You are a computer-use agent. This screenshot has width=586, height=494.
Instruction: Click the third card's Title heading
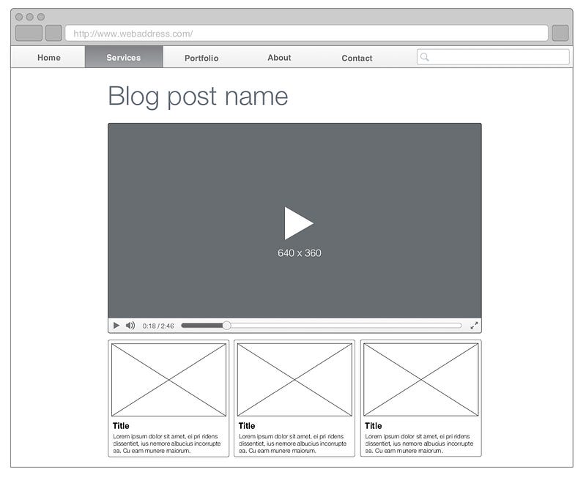point(374,426)
